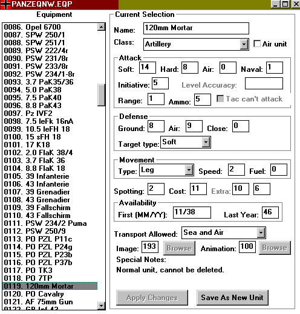
Task: Click the Range input field
Action: point(156,99)
